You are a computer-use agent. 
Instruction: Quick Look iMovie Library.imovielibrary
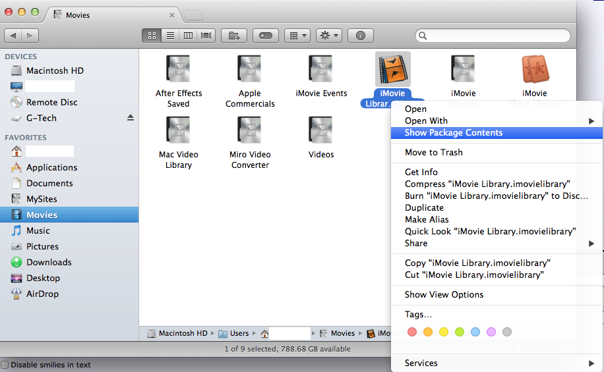click(x=497, y=232)
